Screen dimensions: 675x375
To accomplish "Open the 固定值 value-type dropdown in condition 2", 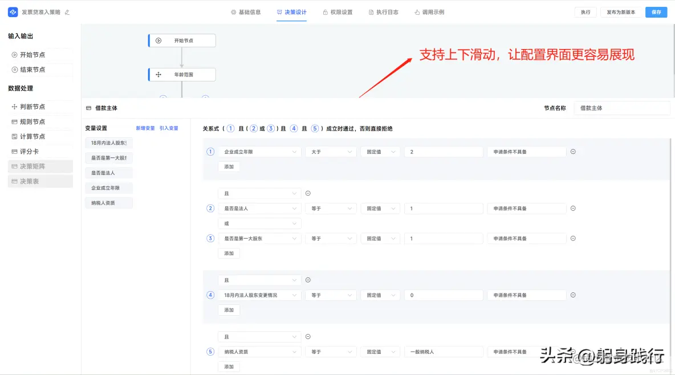I will 380,208.
